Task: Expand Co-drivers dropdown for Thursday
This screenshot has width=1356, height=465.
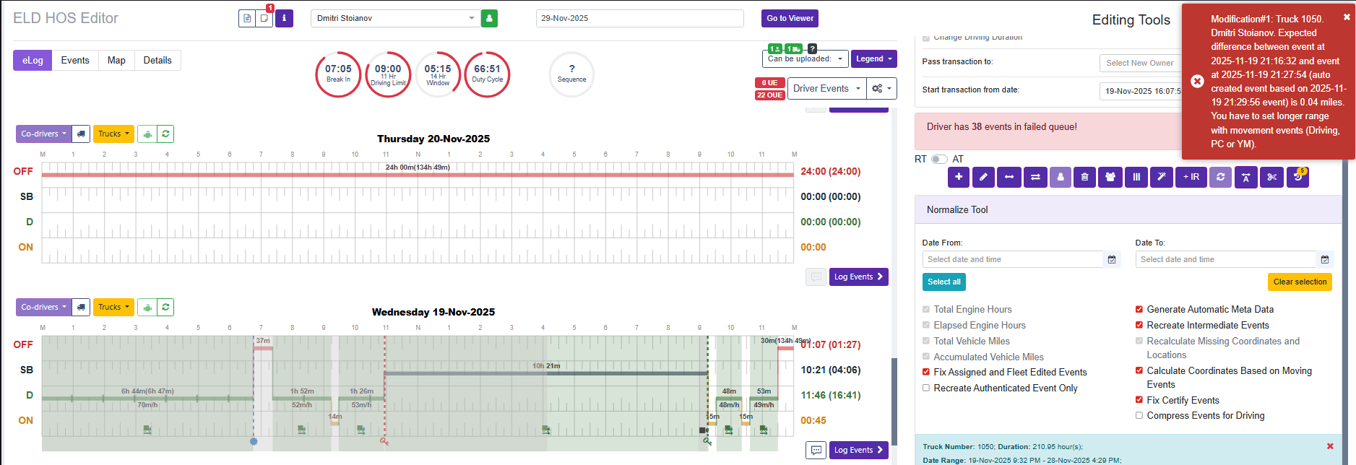Action: coord(43,134)
